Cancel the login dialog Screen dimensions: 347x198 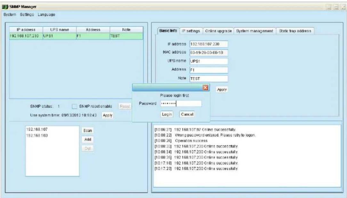pyautogui.click(x=187, y=114)
